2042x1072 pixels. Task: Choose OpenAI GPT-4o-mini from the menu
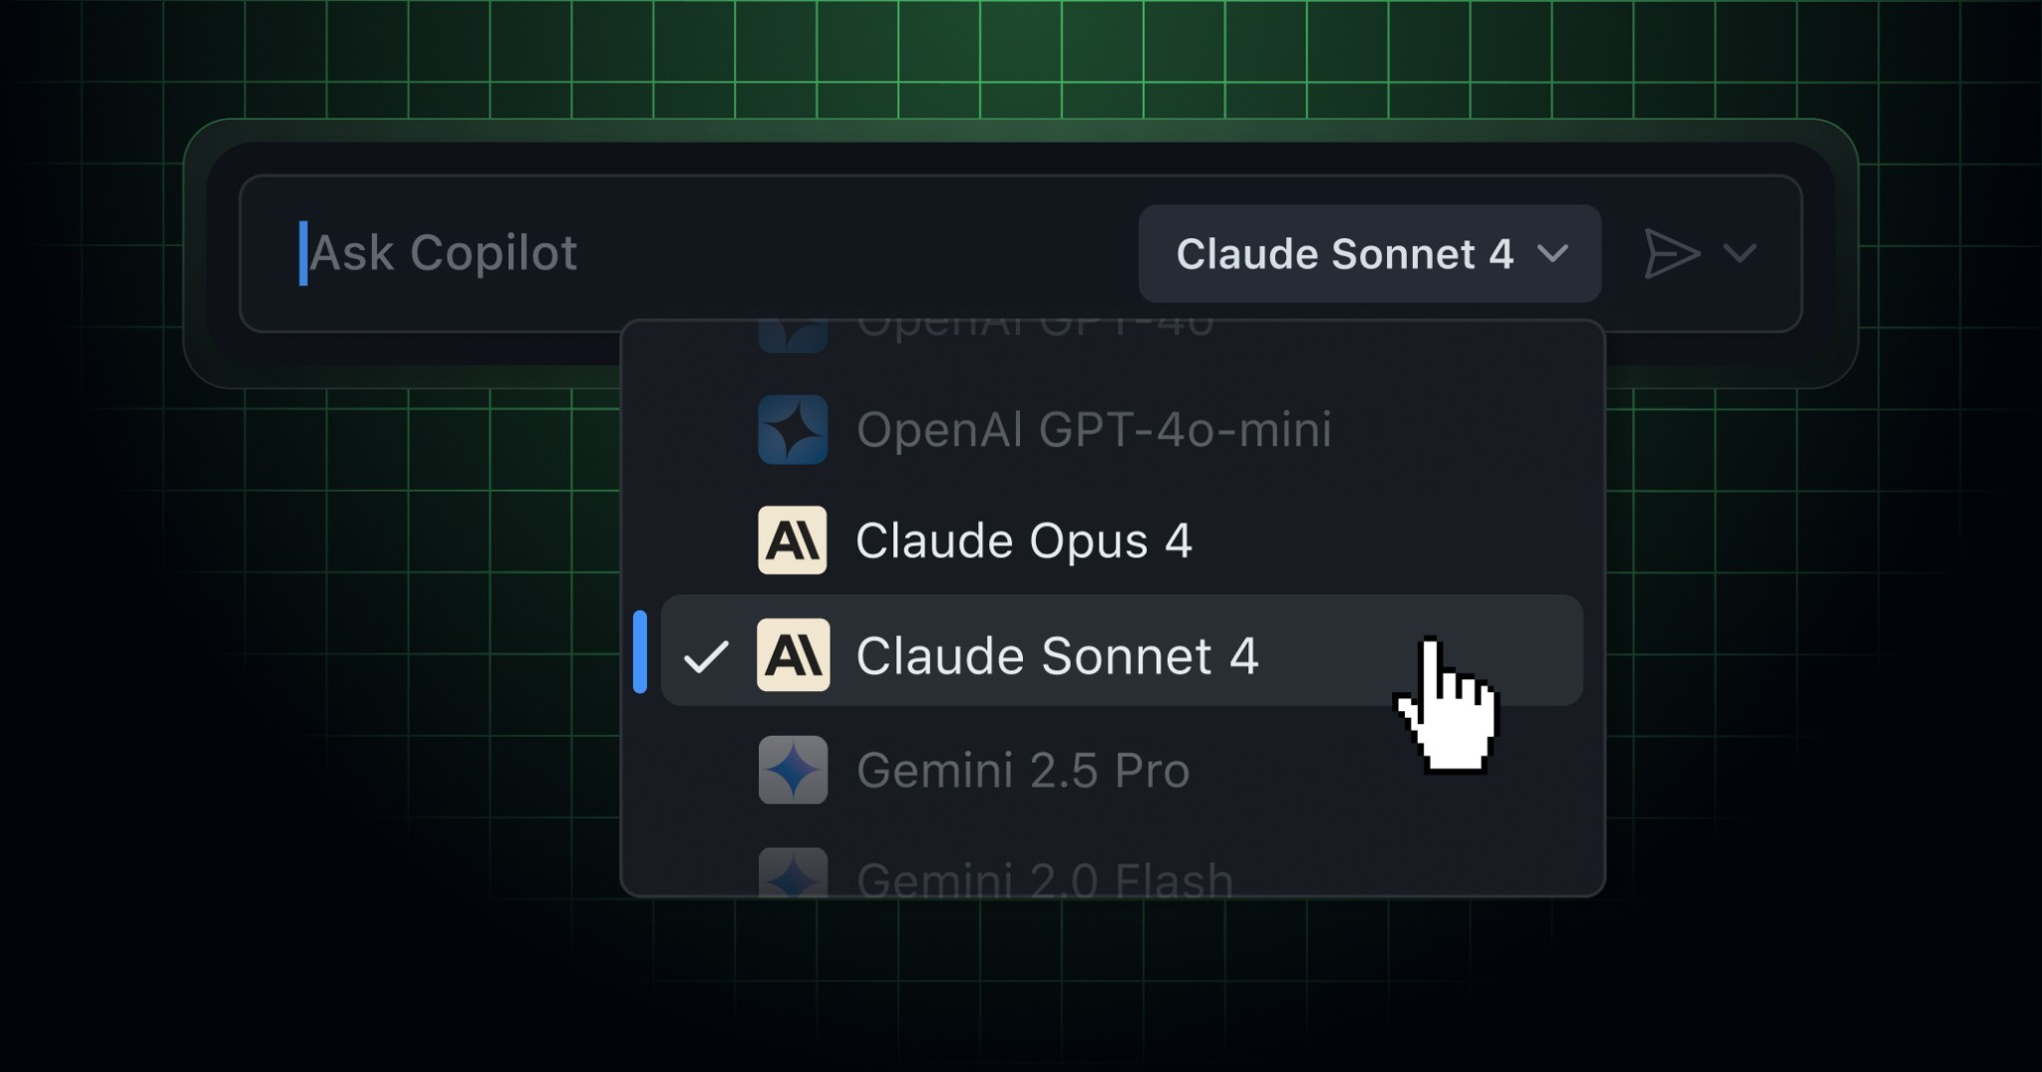(x=1094, y=431)
